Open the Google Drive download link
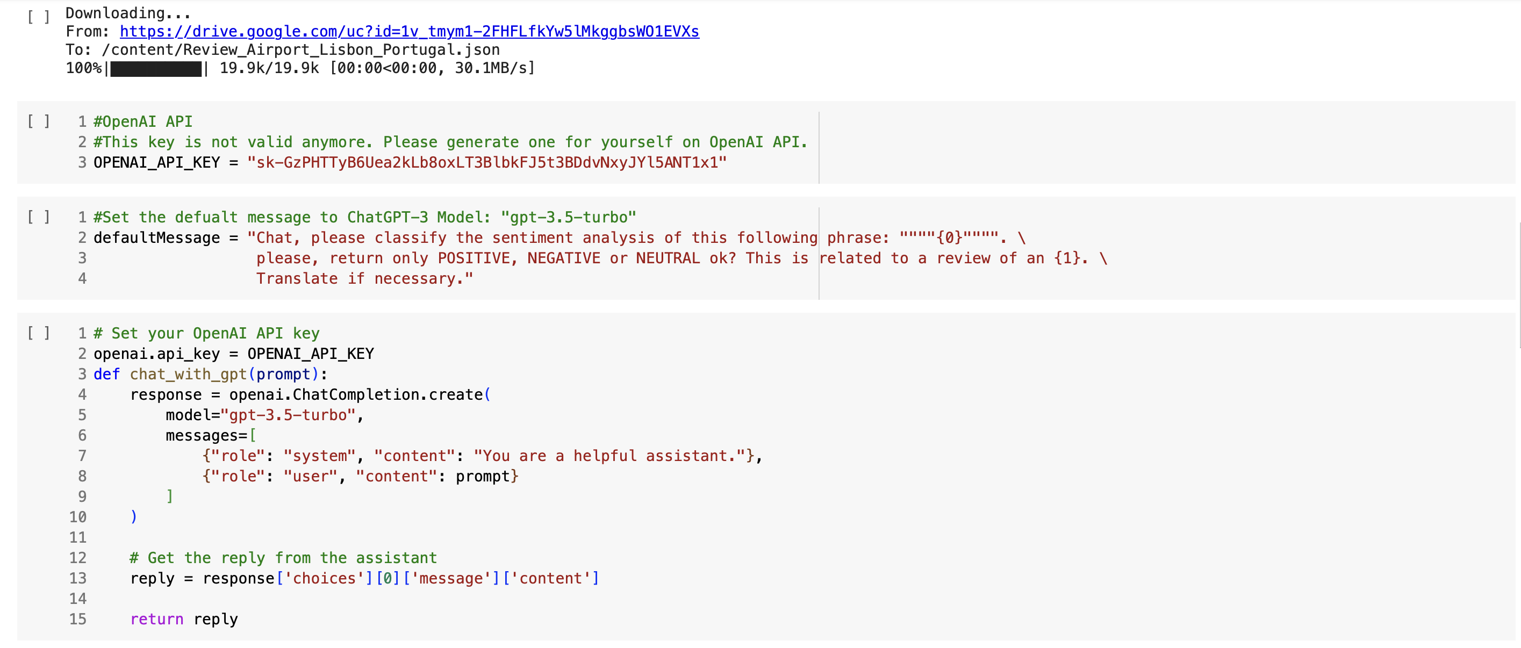 point(409,31)
